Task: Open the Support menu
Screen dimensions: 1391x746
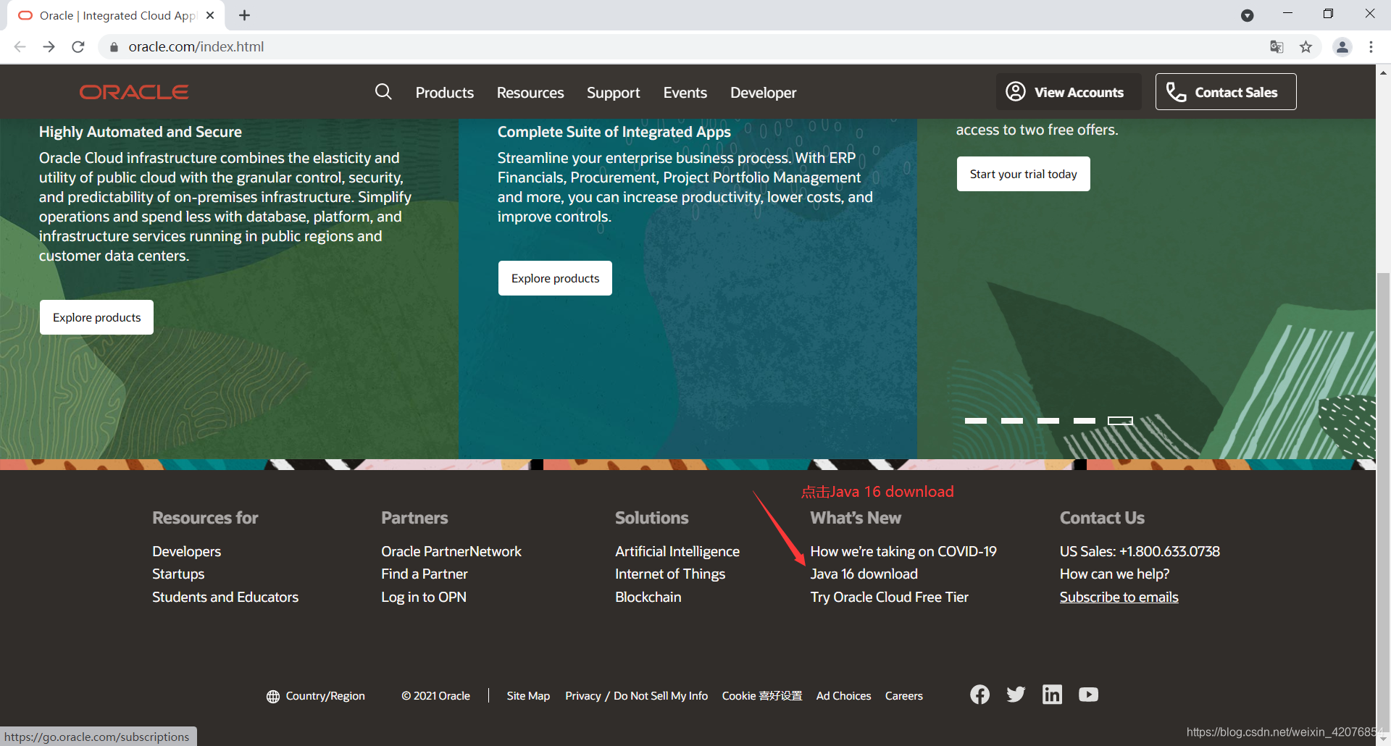Action: coord(614,93)
